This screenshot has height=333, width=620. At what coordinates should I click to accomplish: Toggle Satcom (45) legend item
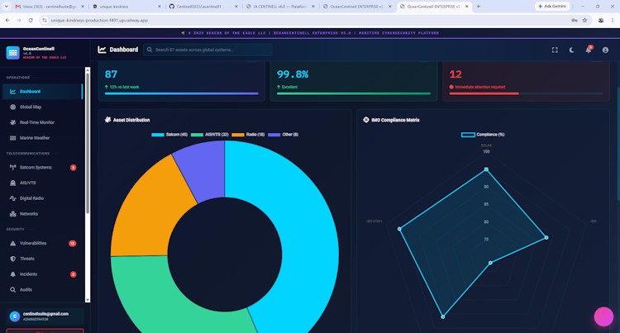(x=169, y=135)
